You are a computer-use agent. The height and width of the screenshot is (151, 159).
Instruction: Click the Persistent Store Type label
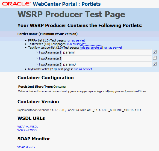[36, 87]
